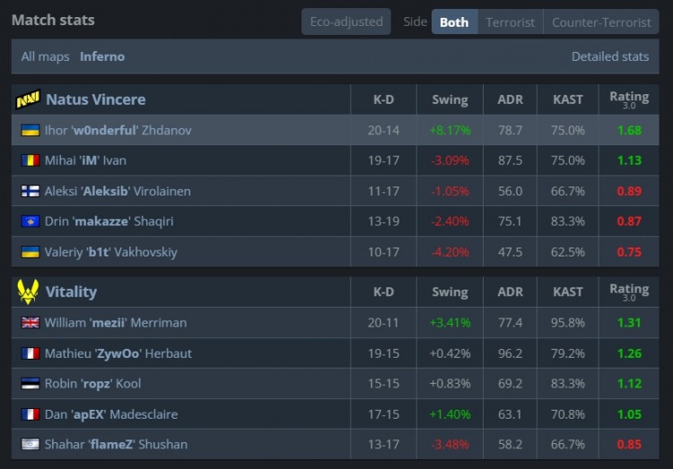Click the Kosovo flag beside makazze

30,222
